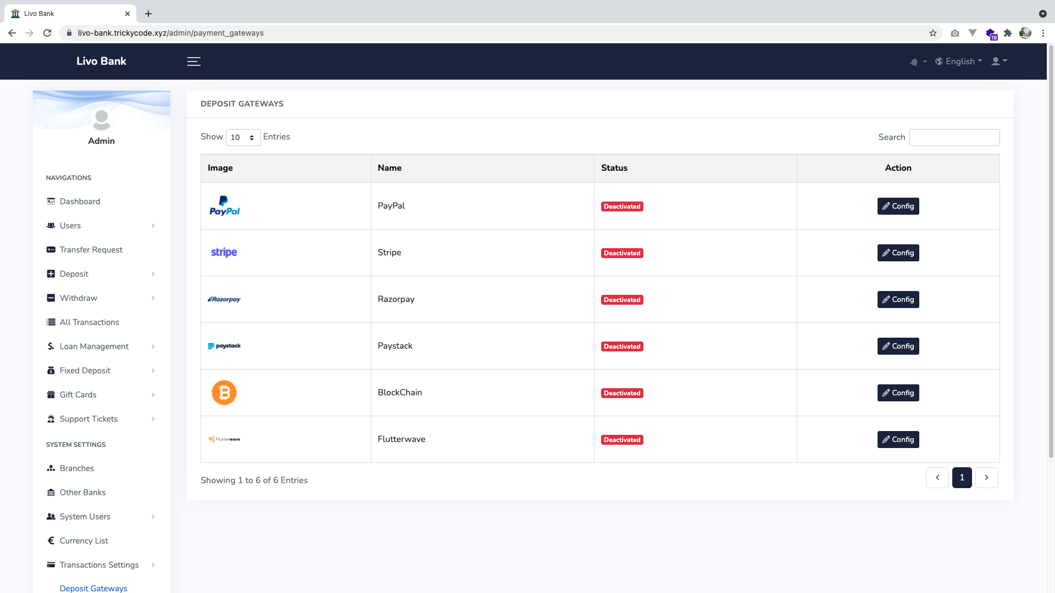Viewport: 1055px width, 593px height.
Task: Bookmark this page with the star icon
Action: tap(933, 33)
